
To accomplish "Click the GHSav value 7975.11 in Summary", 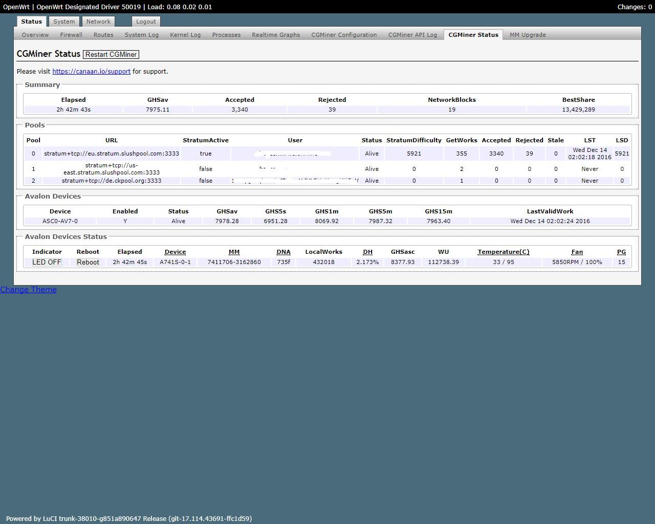I will [158, 110].
